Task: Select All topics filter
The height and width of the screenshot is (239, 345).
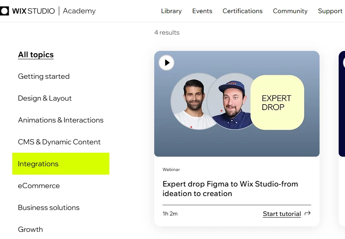Action: coord(36,54)
